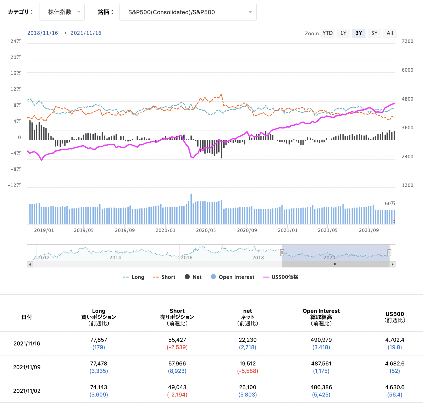This screenshot has width=423, height=406.
Task: Click the 2021/01 x-axis label
Action: [x=288, y=230]
